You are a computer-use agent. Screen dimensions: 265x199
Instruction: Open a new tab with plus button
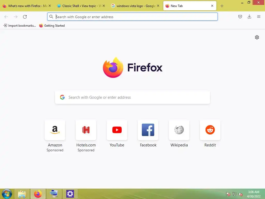coord(222,6)
